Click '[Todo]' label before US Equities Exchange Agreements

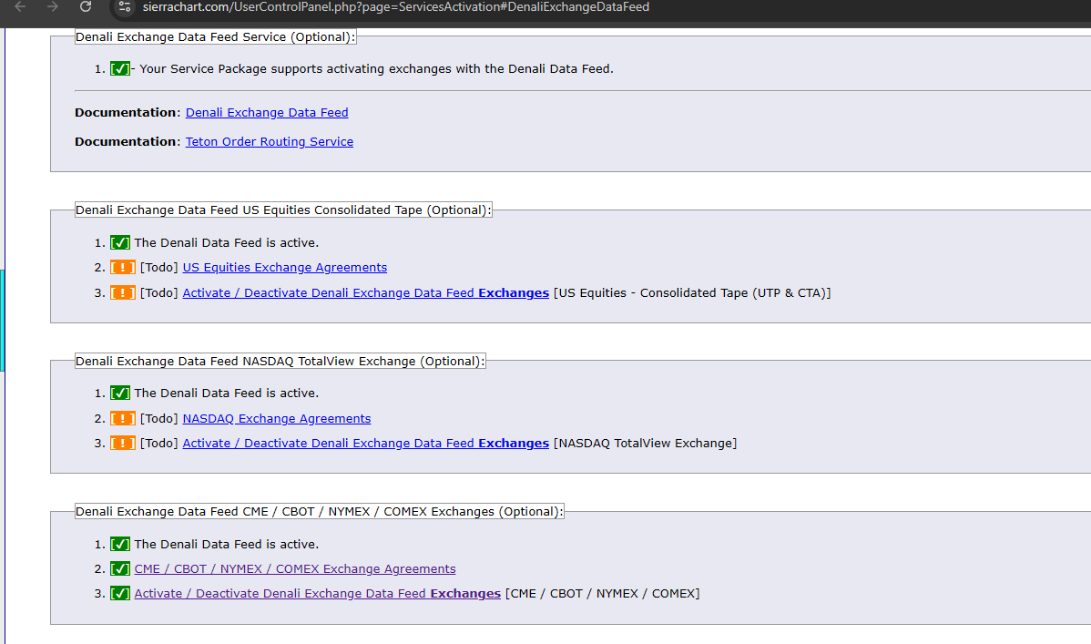(x=159, y=268)
